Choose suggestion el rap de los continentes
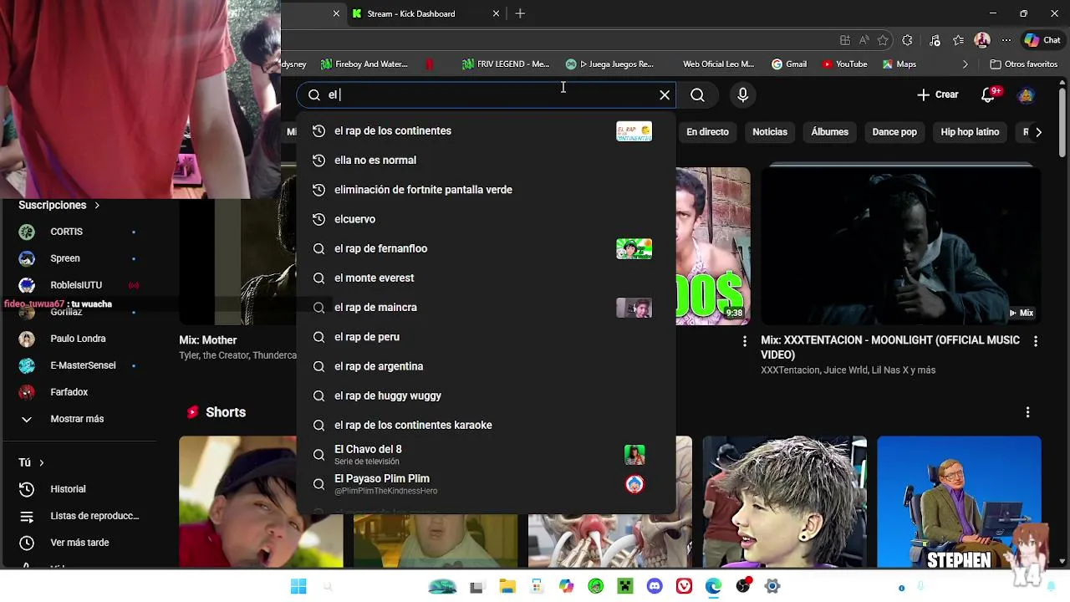1070x602 pixels. pos(486,131)
